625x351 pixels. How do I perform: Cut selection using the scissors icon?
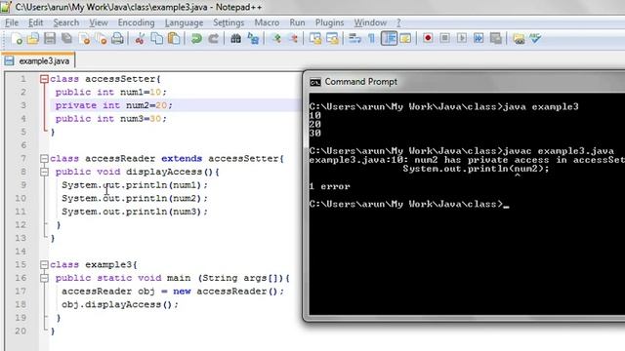(x=140, y=39)
